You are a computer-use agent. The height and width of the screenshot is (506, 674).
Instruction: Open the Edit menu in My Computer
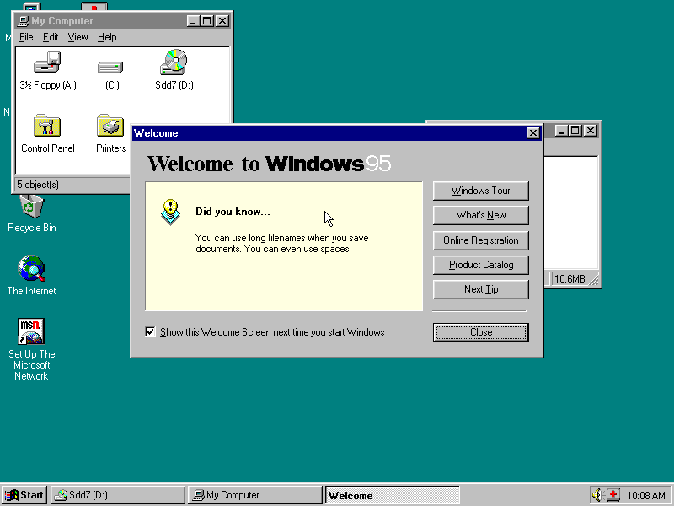tap(51, 37)
